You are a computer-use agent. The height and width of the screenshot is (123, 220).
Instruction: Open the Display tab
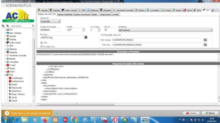(x=55, y=10)
